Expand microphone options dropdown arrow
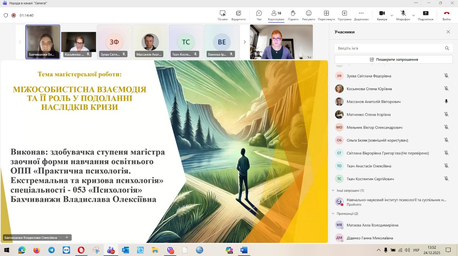 (413, 15)
